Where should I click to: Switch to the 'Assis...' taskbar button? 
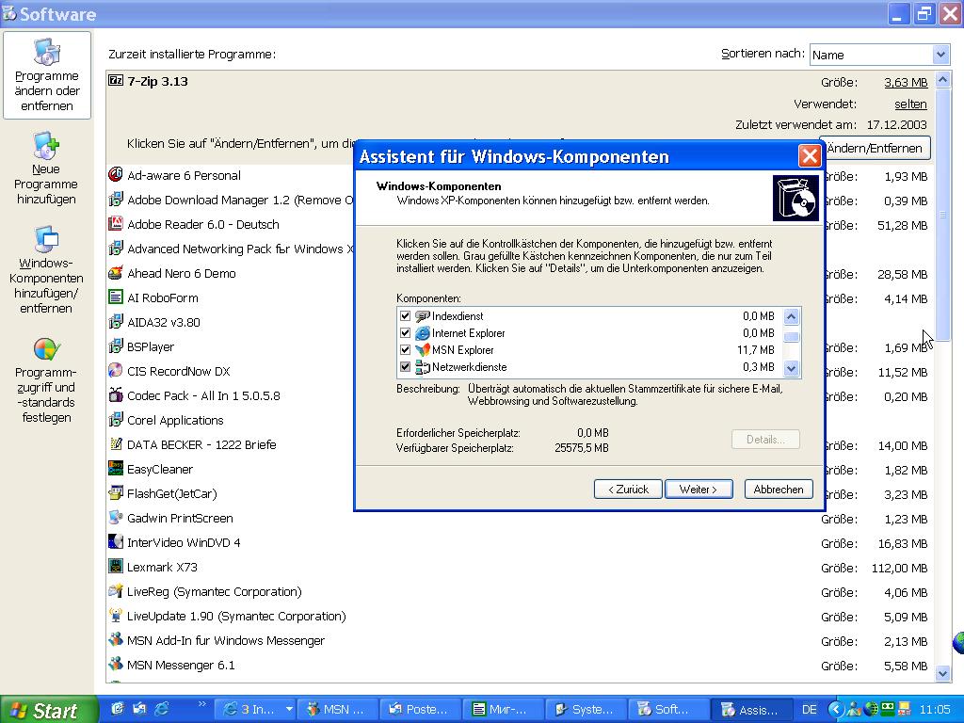(750, 710)
